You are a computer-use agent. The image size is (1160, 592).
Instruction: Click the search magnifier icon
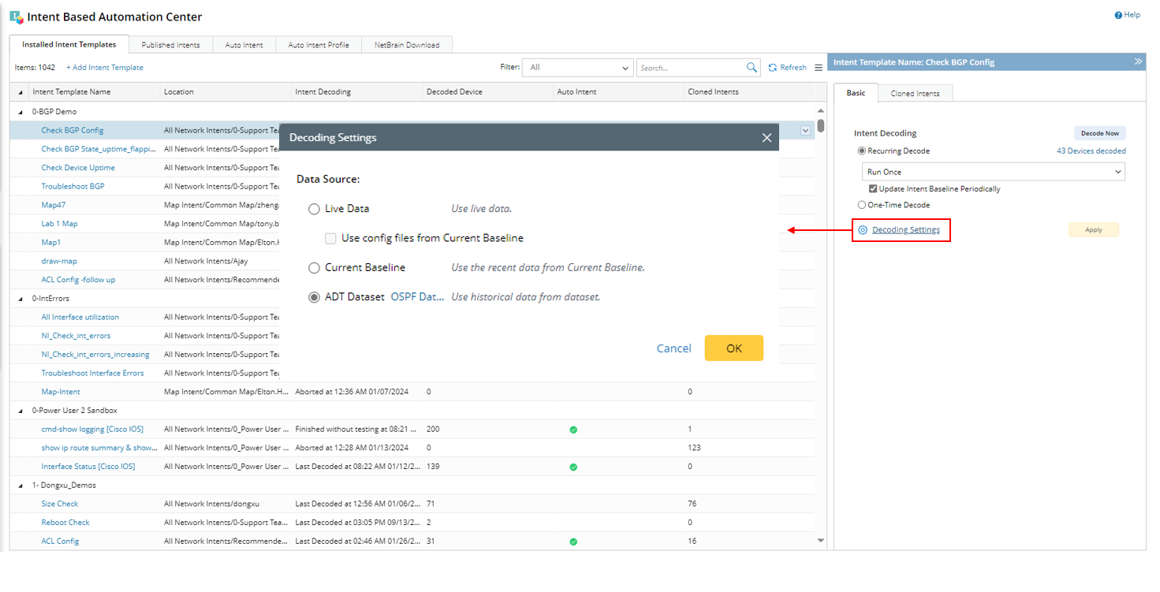(x=752, y=68)
